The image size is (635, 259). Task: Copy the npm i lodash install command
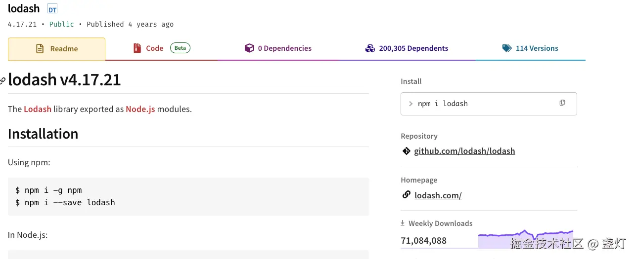click(x=562, y=103)
